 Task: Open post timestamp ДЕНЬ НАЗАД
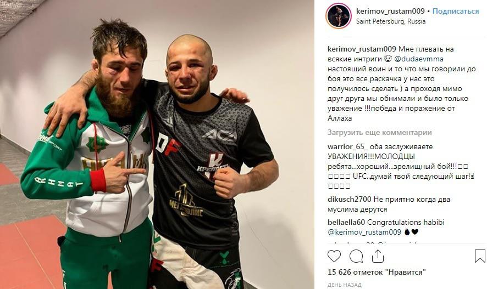345,285
